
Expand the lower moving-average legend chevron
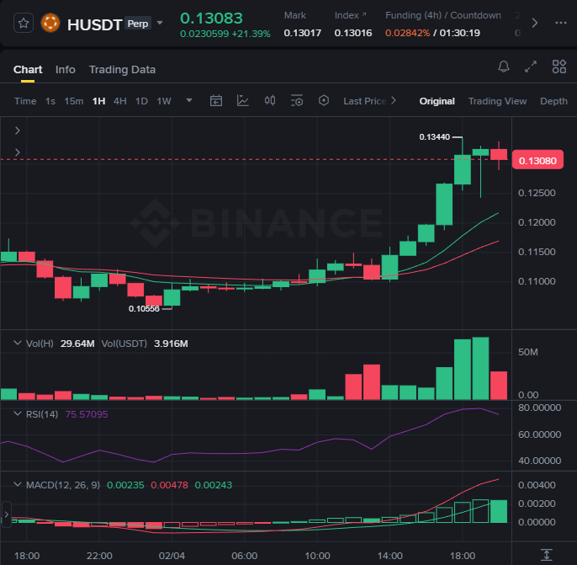[18, 152]
